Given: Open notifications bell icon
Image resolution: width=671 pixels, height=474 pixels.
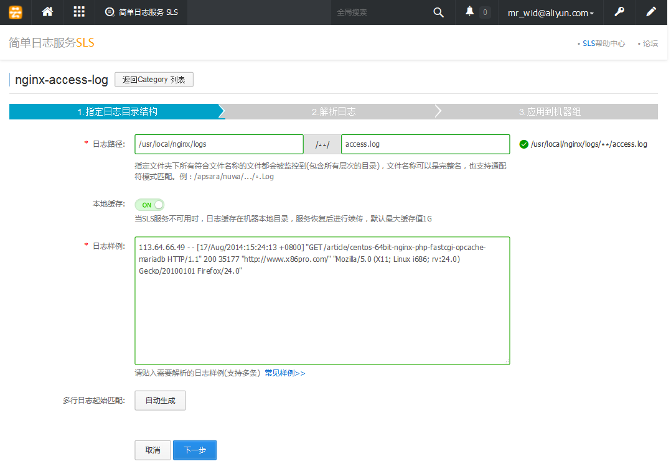Looking at the screenshot, I should [469, 12].
